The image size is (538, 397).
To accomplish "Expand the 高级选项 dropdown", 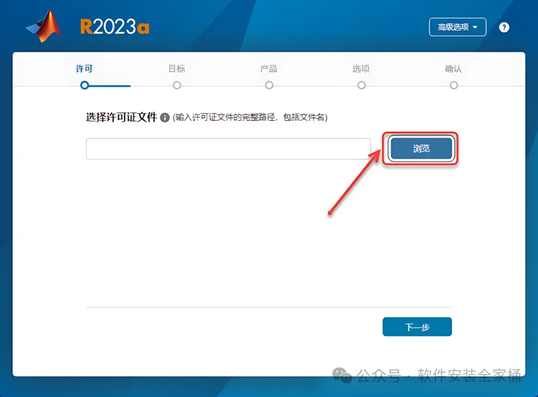I will coord(457,27).
